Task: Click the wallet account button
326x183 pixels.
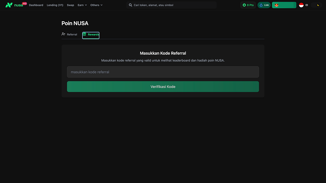Action: 284,5
